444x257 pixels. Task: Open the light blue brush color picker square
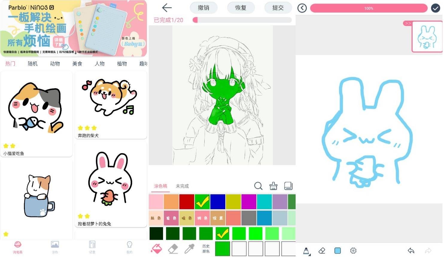(x=337, y=250)
